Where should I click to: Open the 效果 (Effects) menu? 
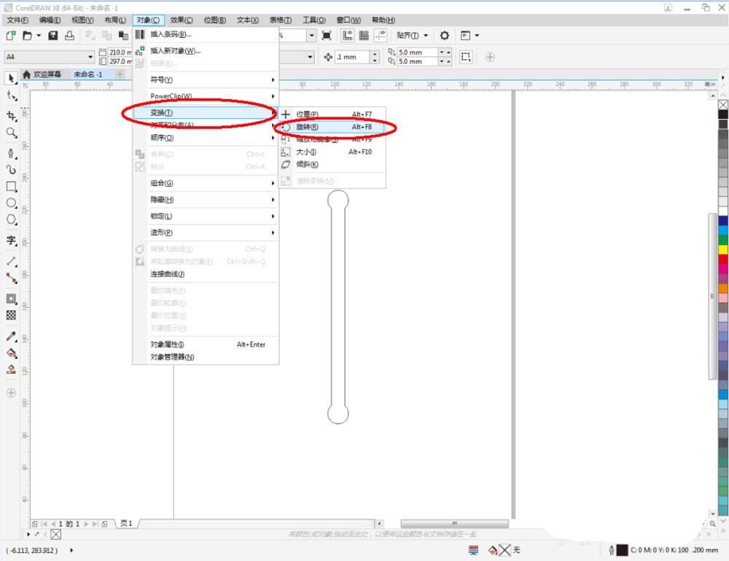coord(182,20)
